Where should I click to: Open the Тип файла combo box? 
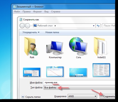(79, 88)
